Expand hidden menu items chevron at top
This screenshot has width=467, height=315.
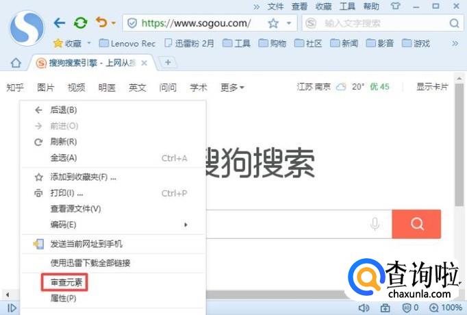pos(256,7)
